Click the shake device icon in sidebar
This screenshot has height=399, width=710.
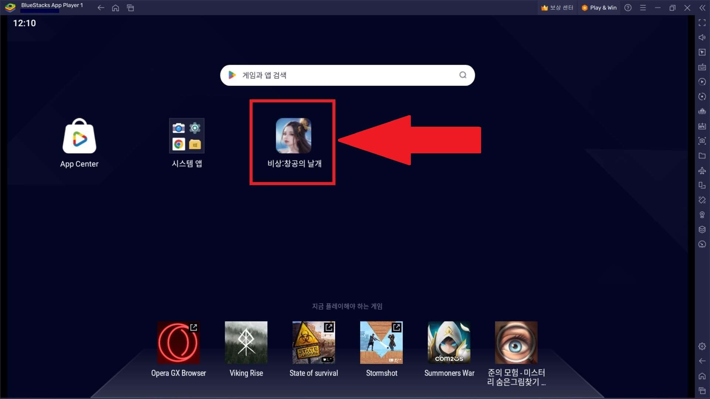point(702,200)
